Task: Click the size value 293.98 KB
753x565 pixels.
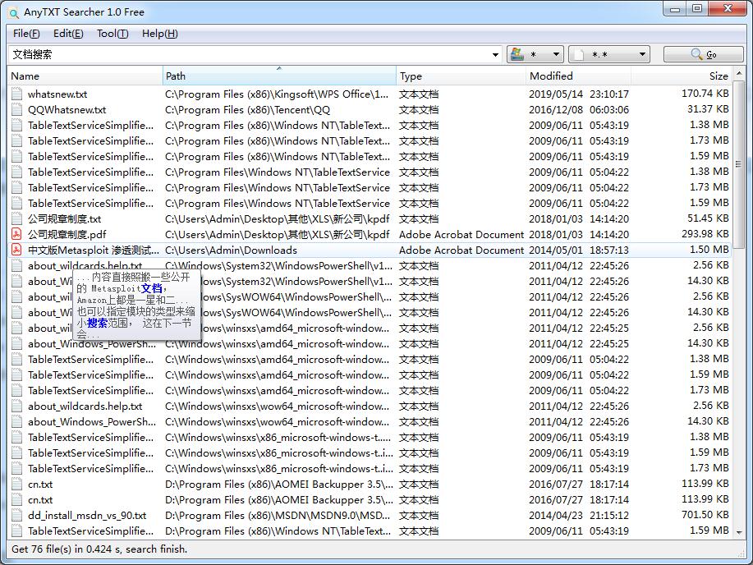Action: point(705,234)
